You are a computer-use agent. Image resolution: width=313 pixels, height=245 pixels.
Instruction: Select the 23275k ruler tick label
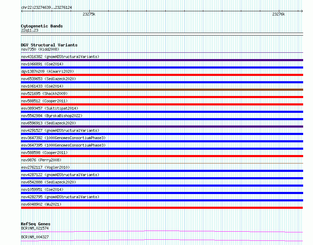tap(89, 14)
